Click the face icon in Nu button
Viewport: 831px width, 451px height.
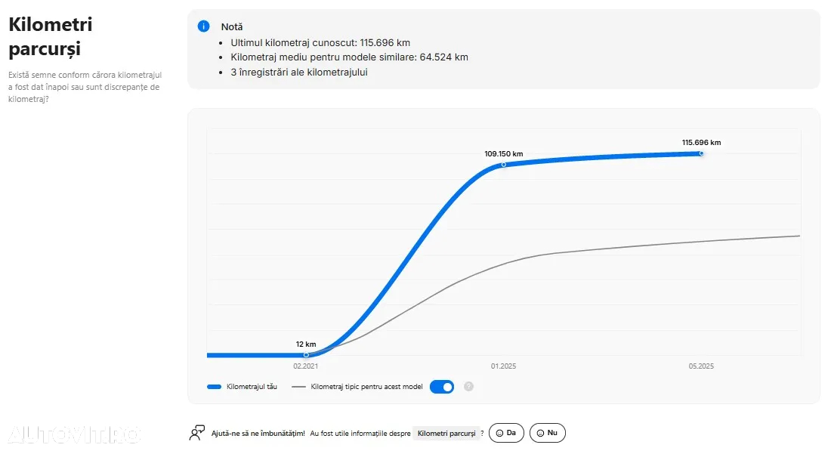tap(540, 433)
